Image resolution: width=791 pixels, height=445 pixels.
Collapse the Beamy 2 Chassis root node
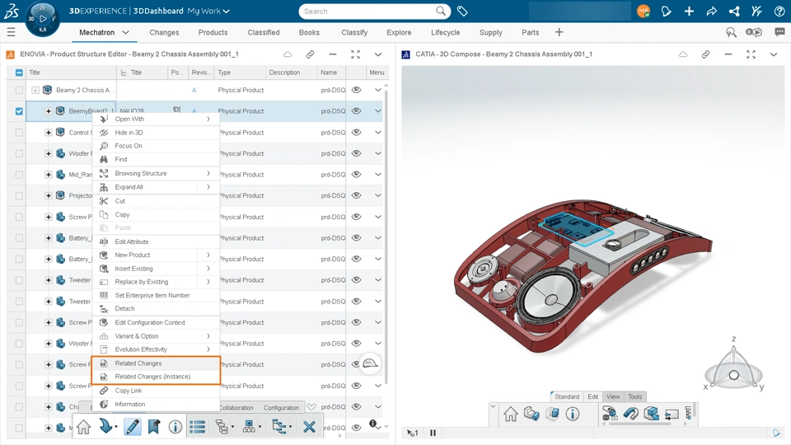point(35,90)
